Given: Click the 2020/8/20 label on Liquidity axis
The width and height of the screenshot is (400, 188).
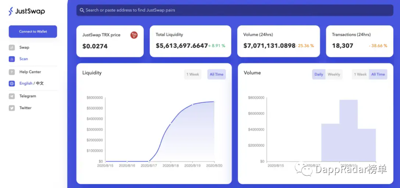Looking at the screenshot, I should coord(214,166).
